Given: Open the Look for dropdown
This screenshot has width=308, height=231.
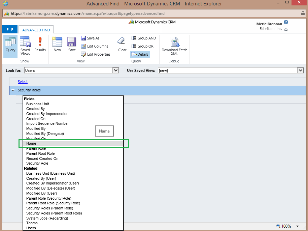Looking at the screenshot, I should click(115, 70).
